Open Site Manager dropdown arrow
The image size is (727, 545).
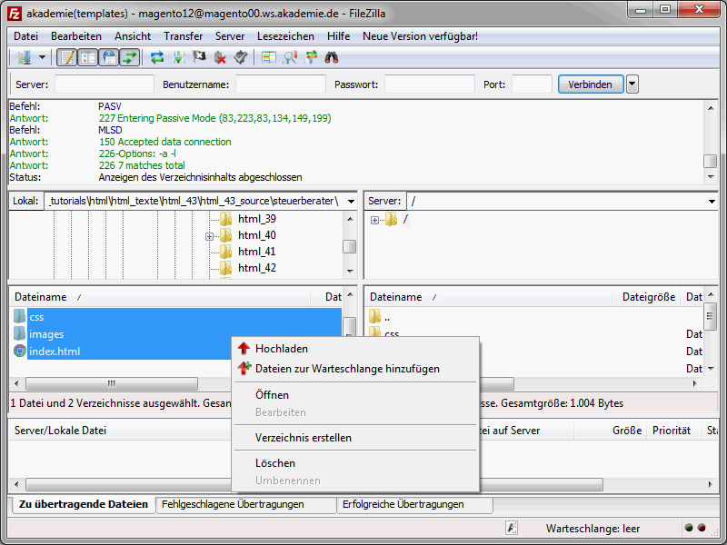(42, 57)
